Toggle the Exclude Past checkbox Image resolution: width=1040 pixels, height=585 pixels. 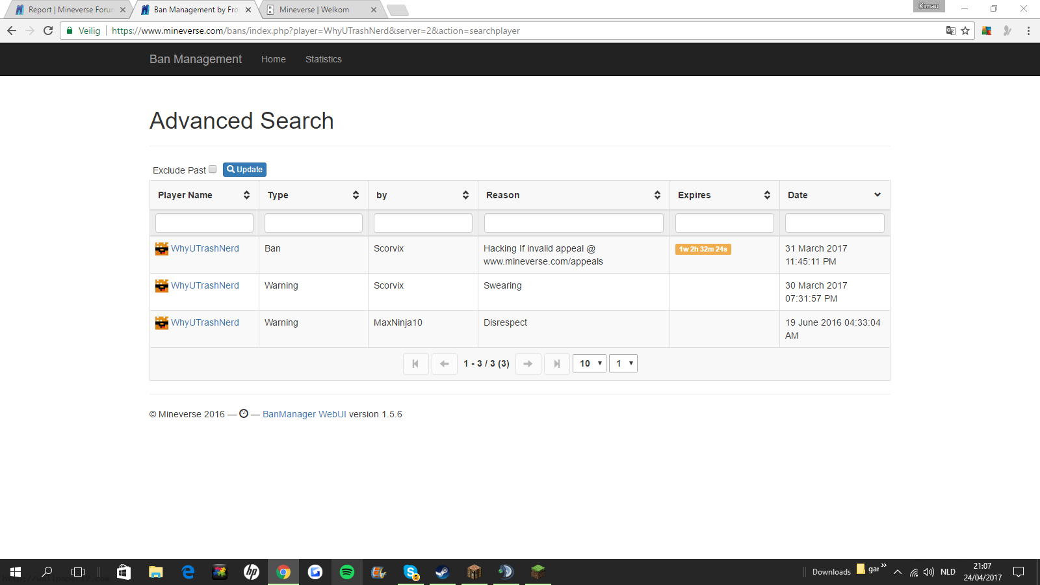(213, 169)
